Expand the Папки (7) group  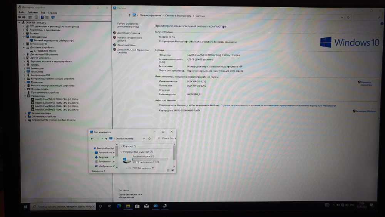pyautogui.click(x=121, y=146)
